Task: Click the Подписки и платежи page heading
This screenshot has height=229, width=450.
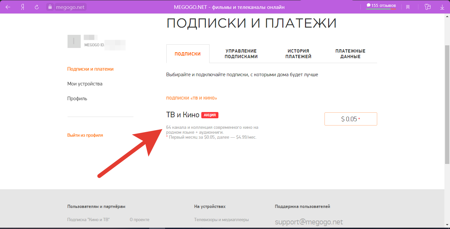Action: pyautogui.click(x=251, y=23)
